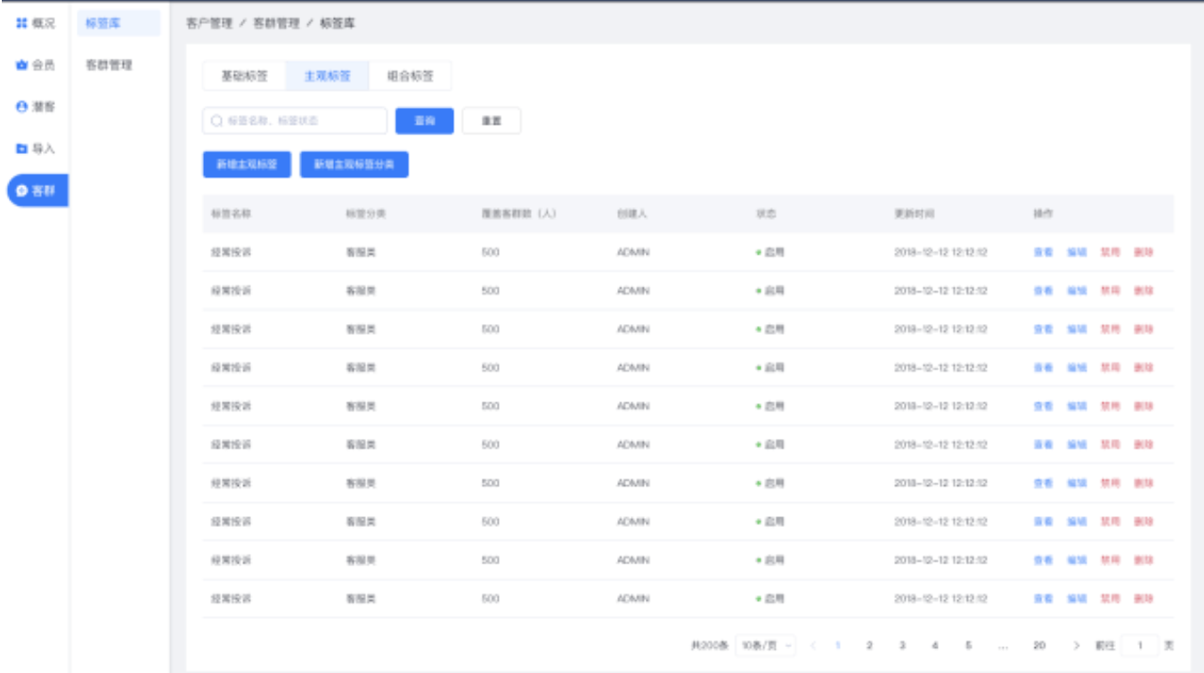The width and height of the screenshot is (1204, 673).
Task: Select 标签库 in the secondary menu
Action: click(119, 23)
